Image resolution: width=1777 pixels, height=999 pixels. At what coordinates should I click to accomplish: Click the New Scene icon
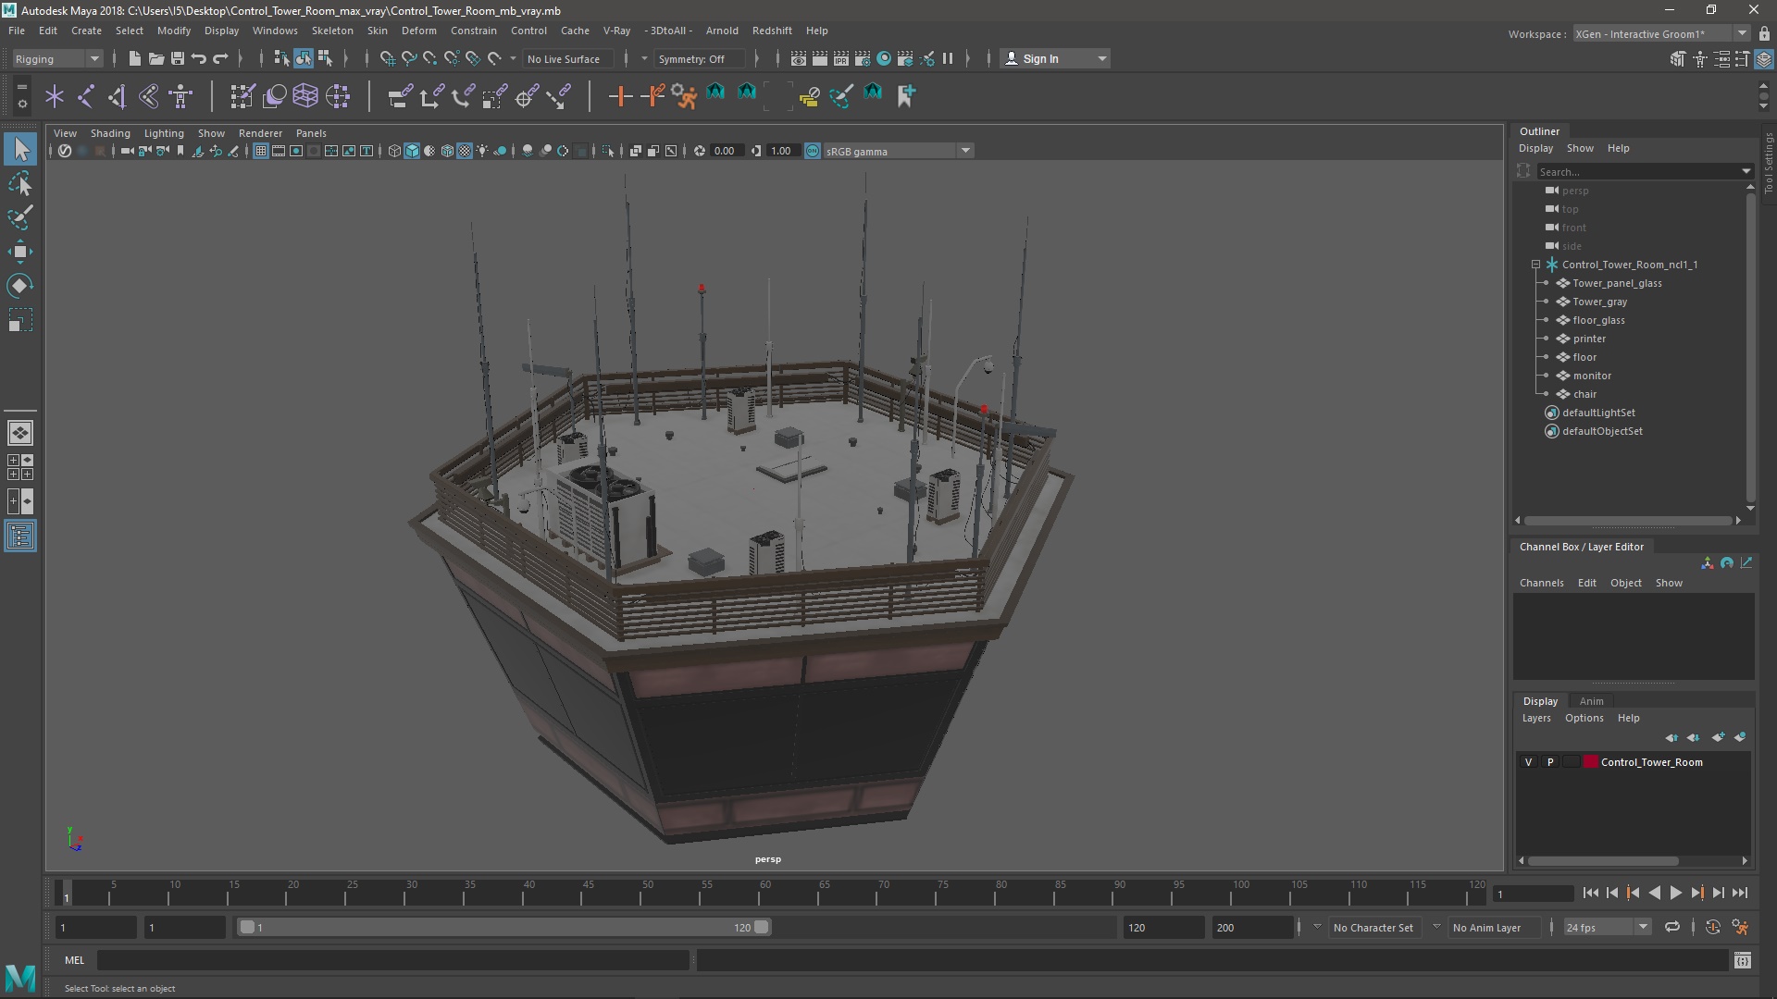[135, 58]
